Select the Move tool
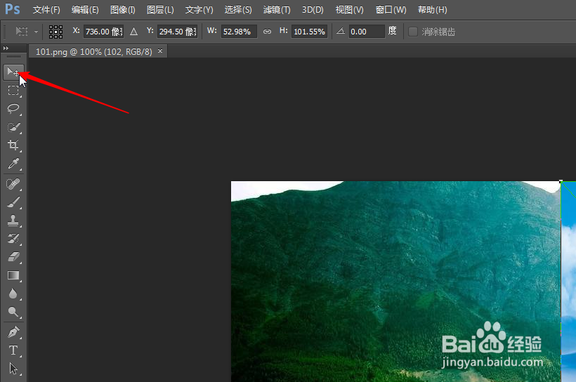576x382 pixels. coord(13,72)
